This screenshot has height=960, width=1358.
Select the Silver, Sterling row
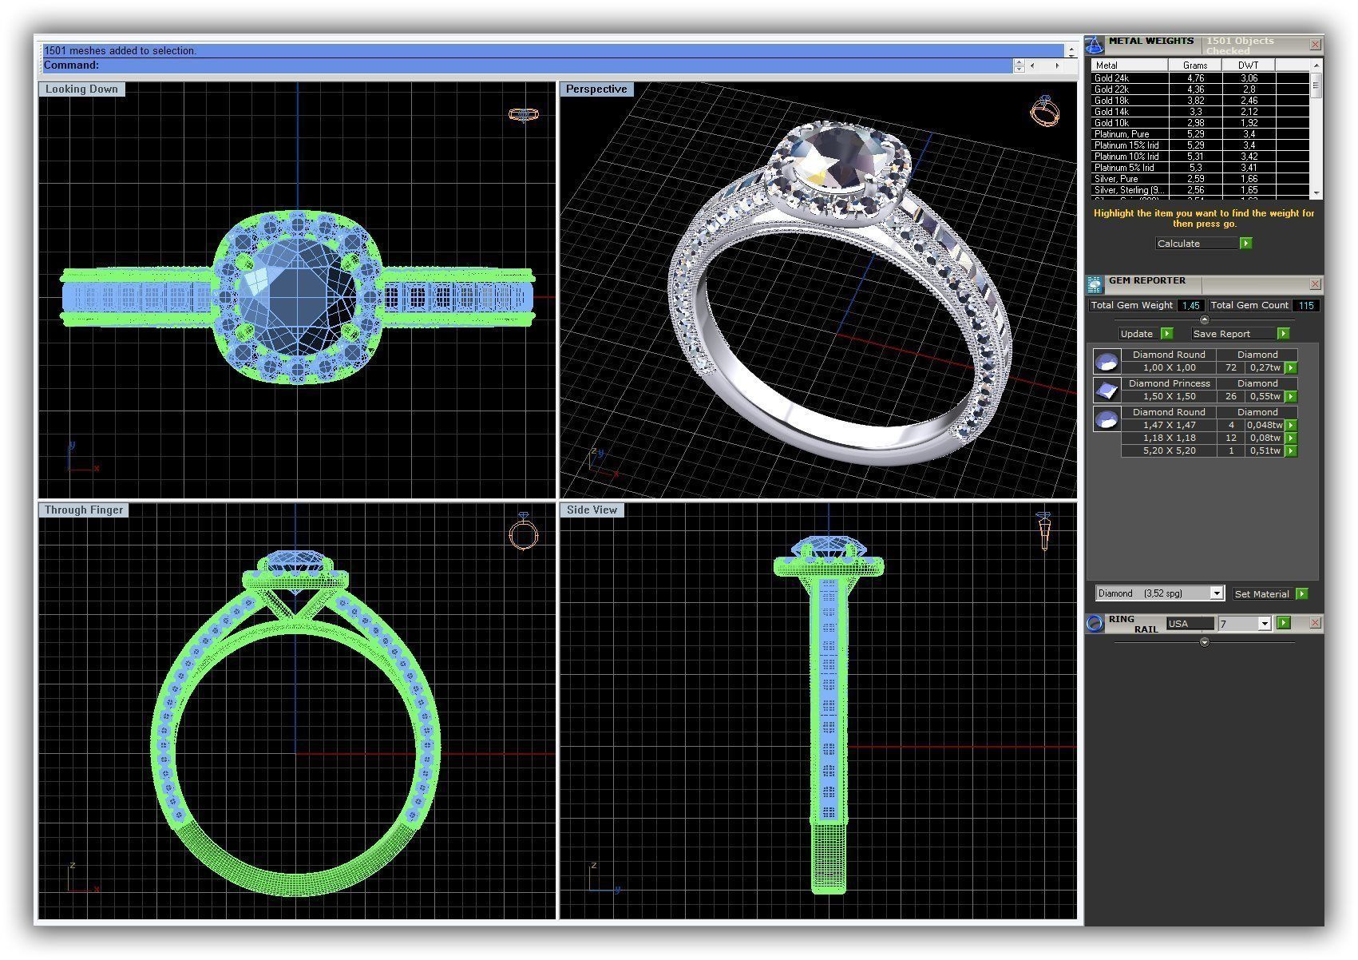[x=1200, y=190]
